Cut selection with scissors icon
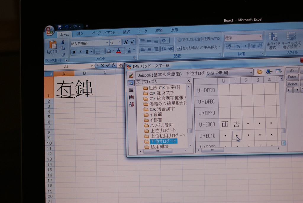The width and height of the screenshot is (303, 203). click(x=63, y=42)
